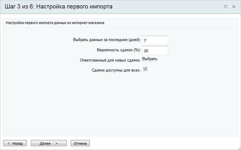Select the 'Выбрать данные за последние (дней):' label
The width and height of the screenshot is (241, 150).
(107, 40)
